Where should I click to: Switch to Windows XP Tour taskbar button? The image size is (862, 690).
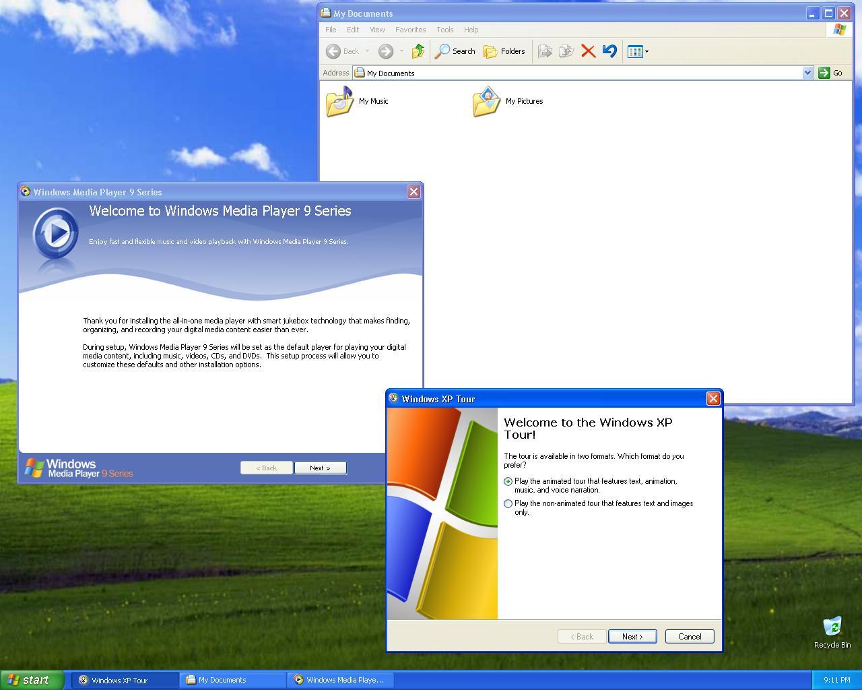tap(125, 680)
